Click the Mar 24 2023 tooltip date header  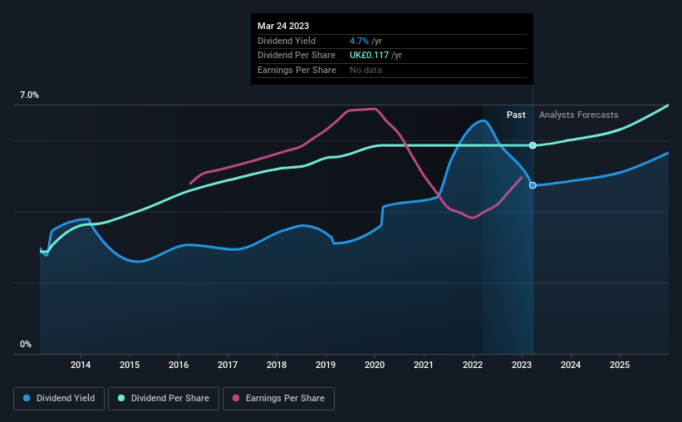(x=283, y=26)
